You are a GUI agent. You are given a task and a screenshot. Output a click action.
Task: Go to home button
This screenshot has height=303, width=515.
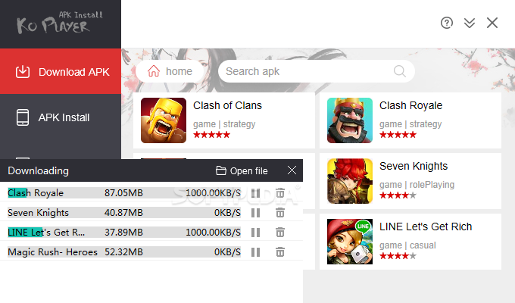point(170,71)
